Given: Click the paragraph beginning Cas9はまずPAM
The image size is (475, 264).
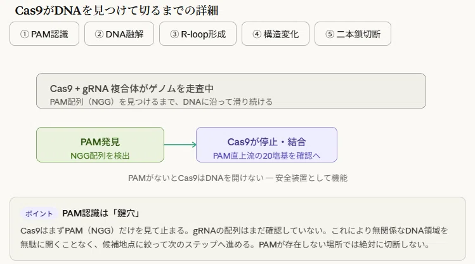Looking at the screenshot, I should tap(234, 237).
